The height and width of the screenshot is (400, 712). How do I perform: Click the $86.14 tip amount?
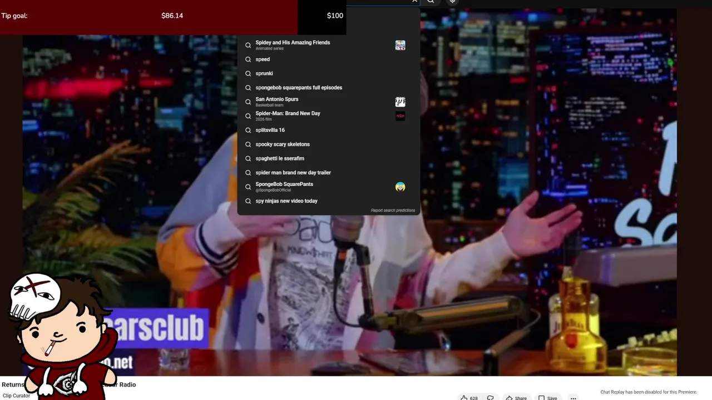pos(172,16)
